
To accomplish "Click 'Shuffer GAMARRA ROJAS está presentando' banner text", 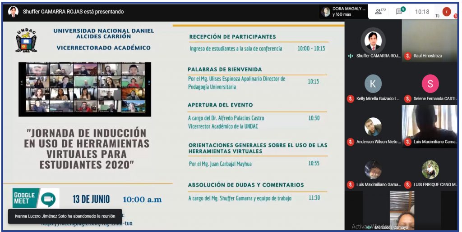I will click(73, 12).
